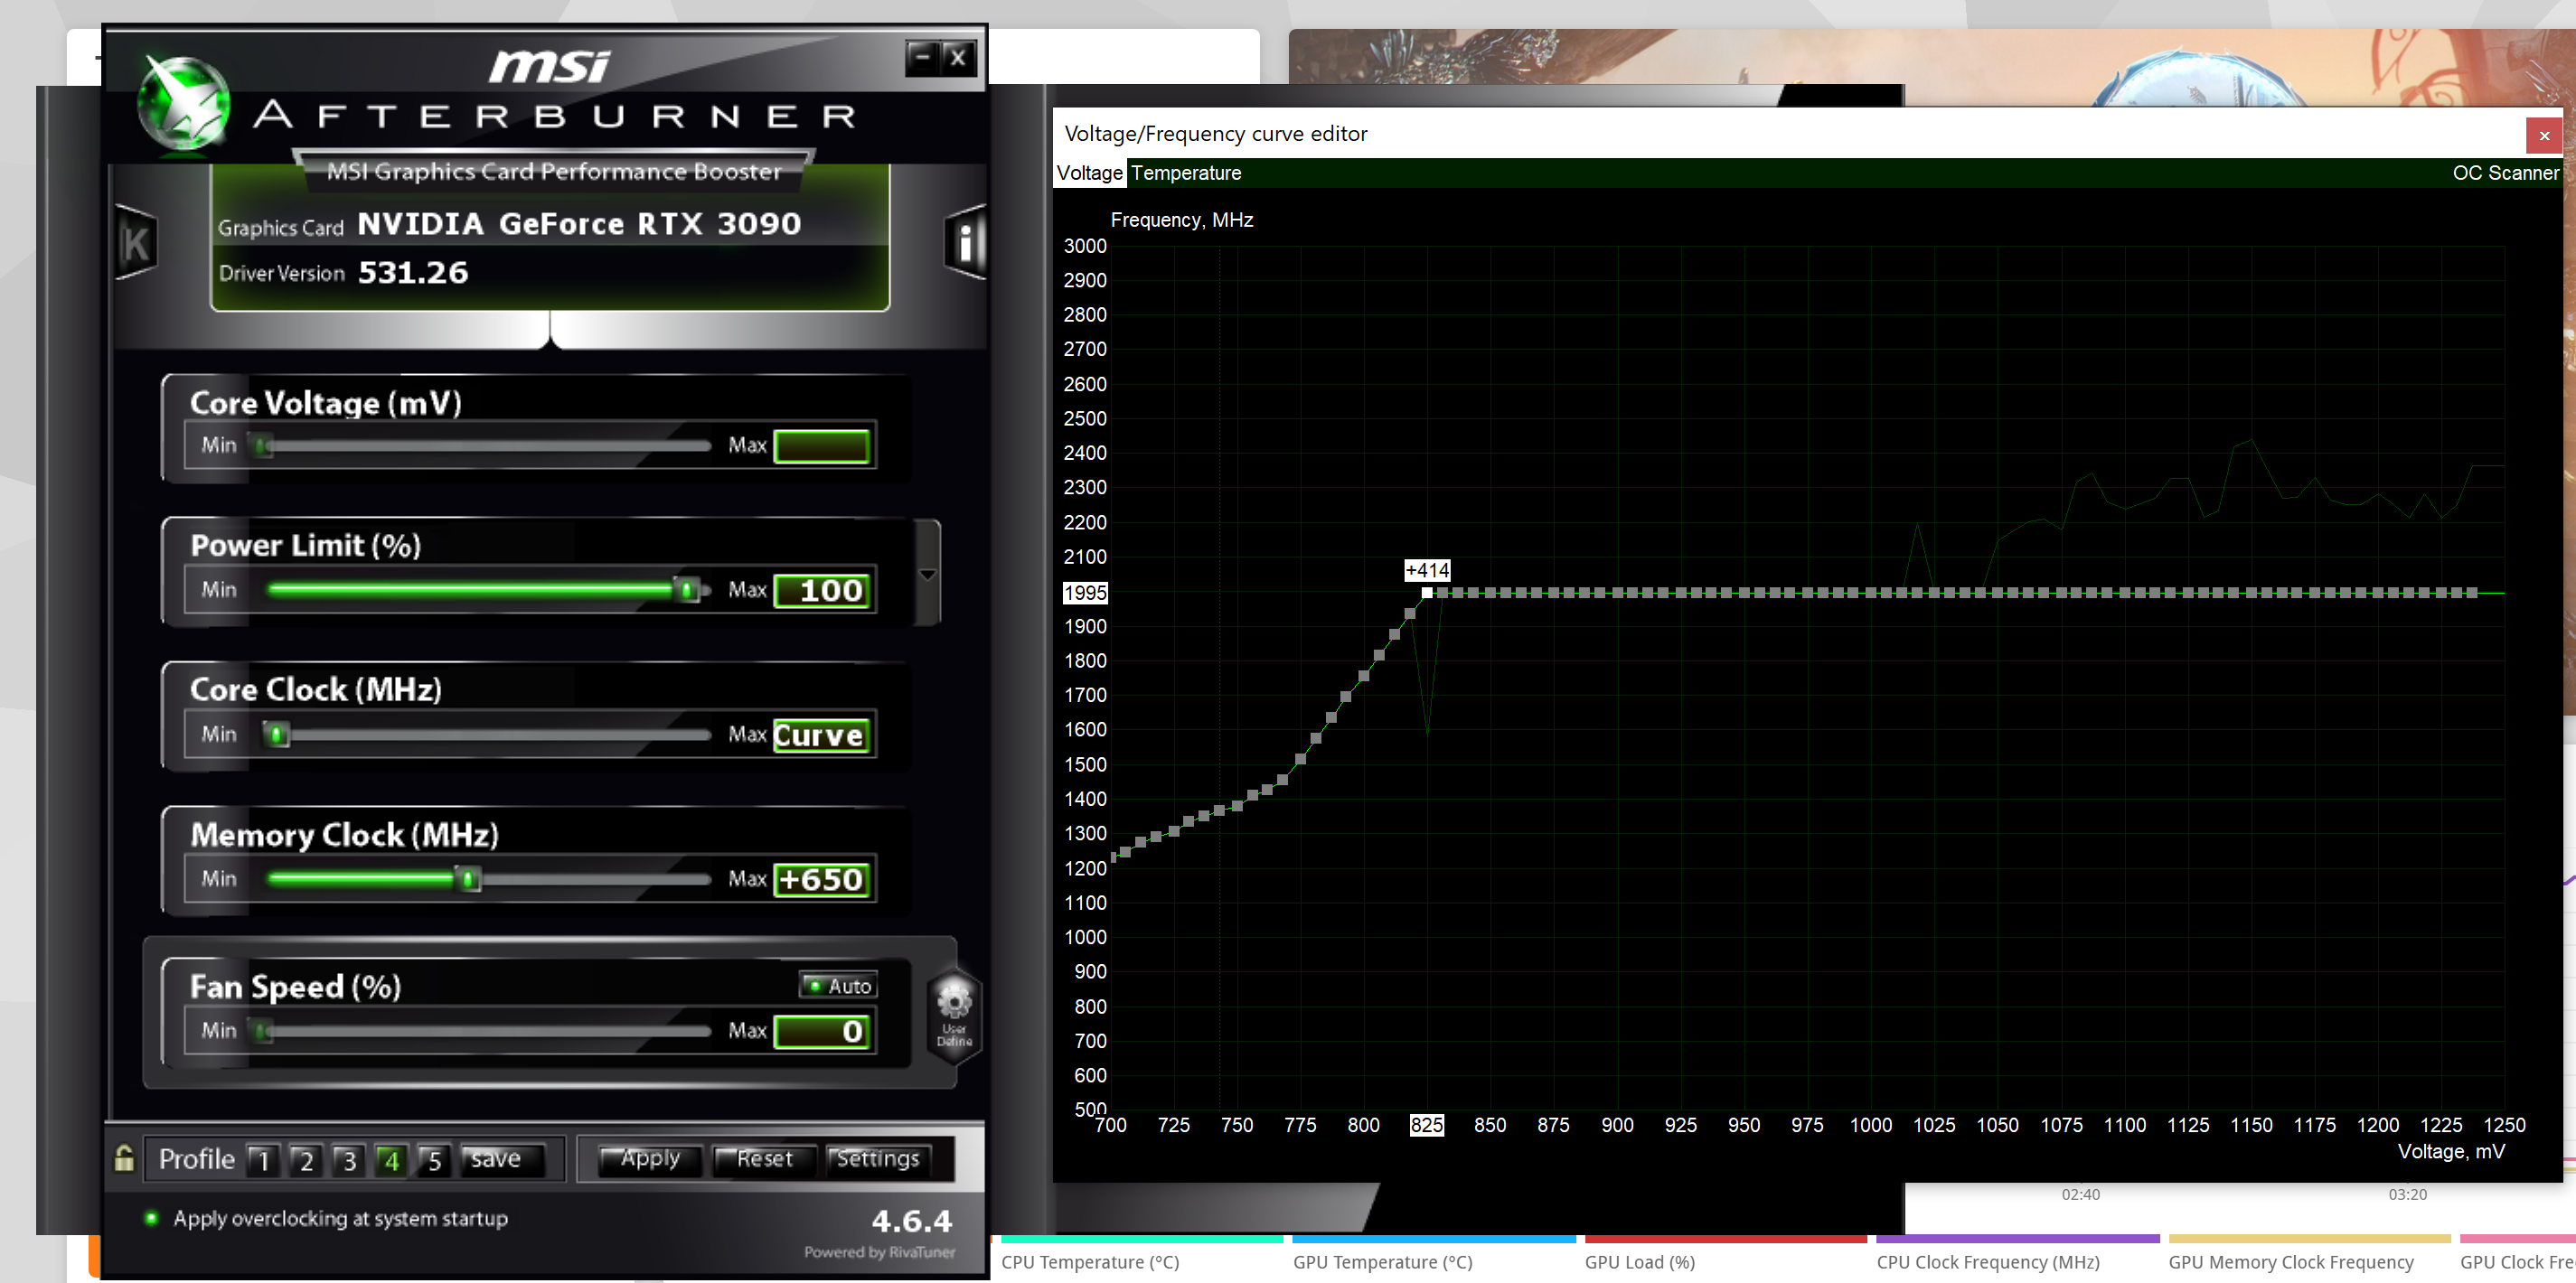2576x1283 pixels.
Task: Activate profile slot 4
Action: 391,1160
